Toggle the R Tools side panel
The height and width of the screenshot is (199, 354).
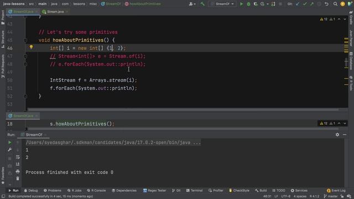pyautogui.click(x=351, y=83)
